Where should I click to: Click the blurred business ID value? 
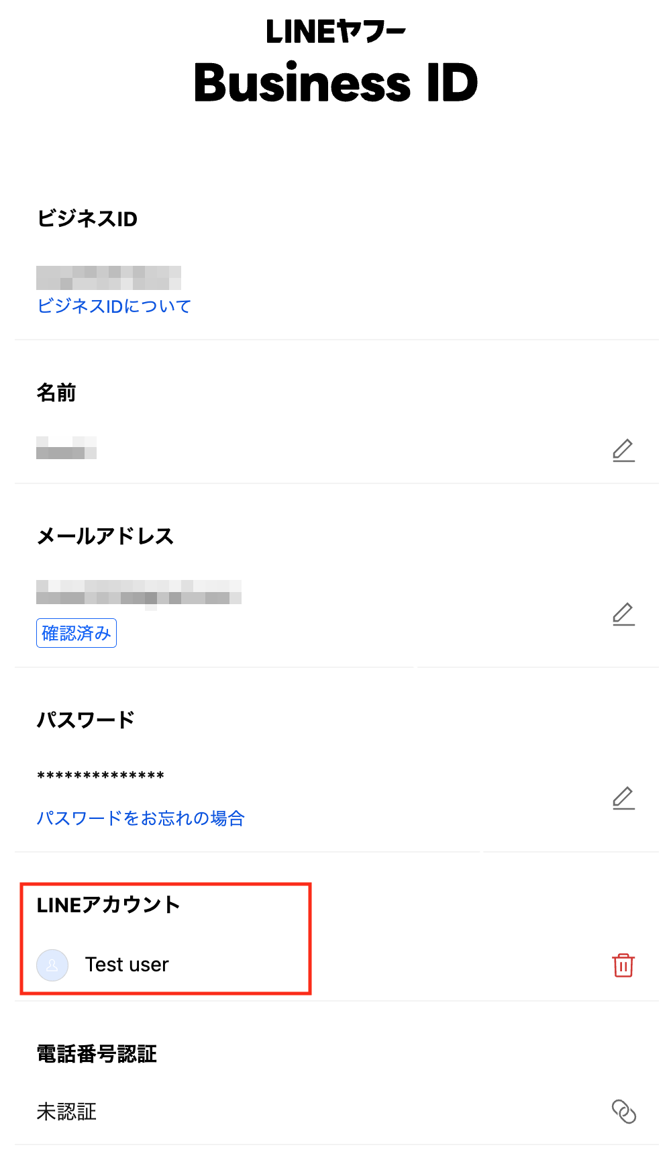point(109,278)
